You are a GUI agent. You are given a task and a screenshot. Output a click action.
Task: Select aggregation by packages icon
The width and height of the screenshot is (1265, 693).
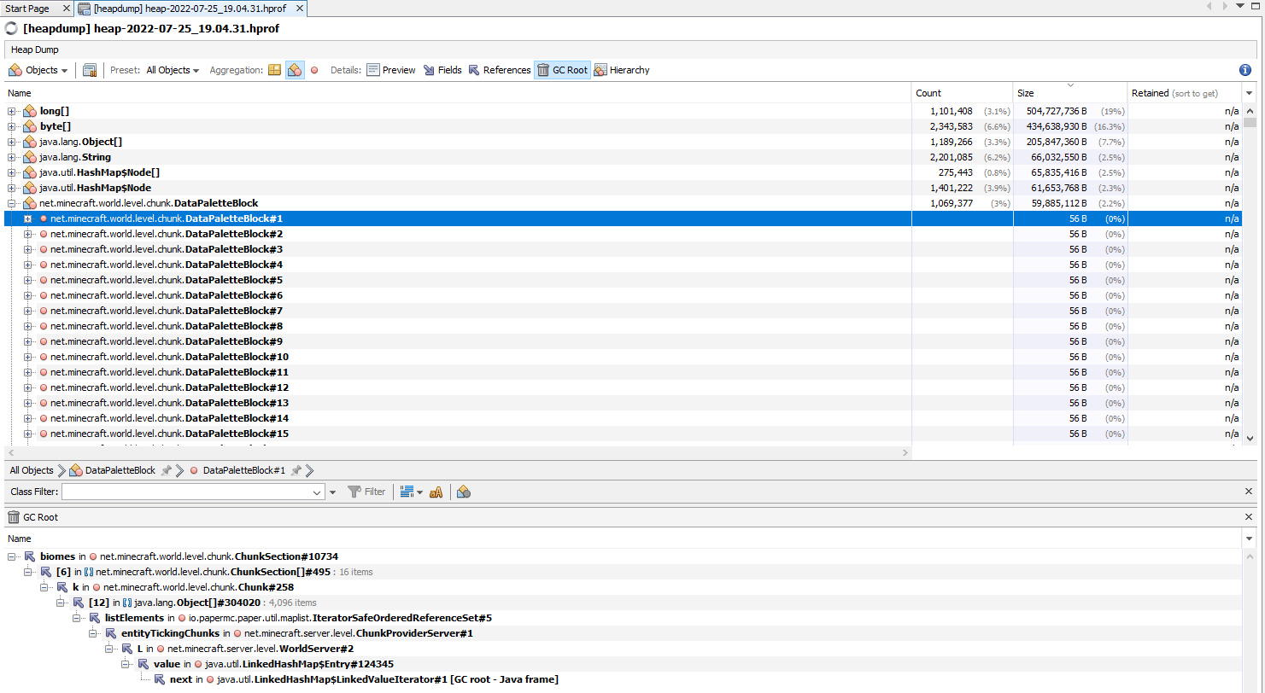coord(274,70)
